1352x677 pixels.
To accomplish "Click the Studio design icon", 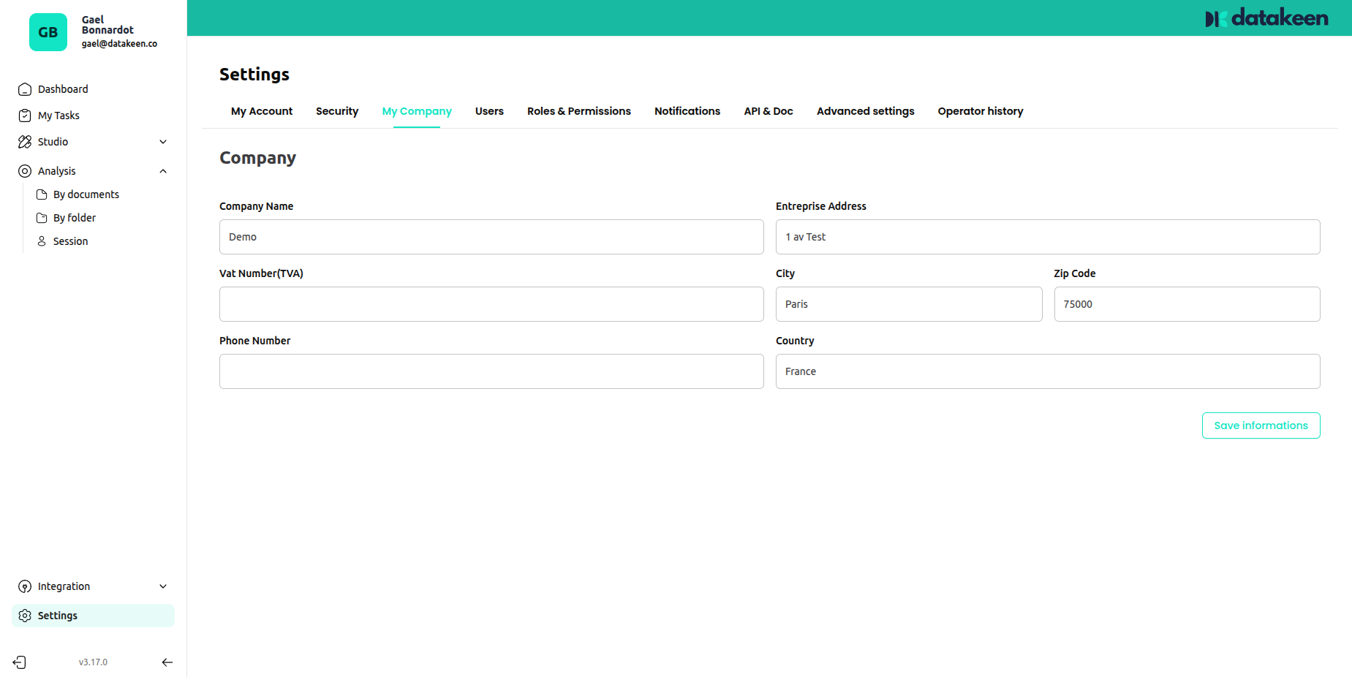I will (x=25, y=142).
